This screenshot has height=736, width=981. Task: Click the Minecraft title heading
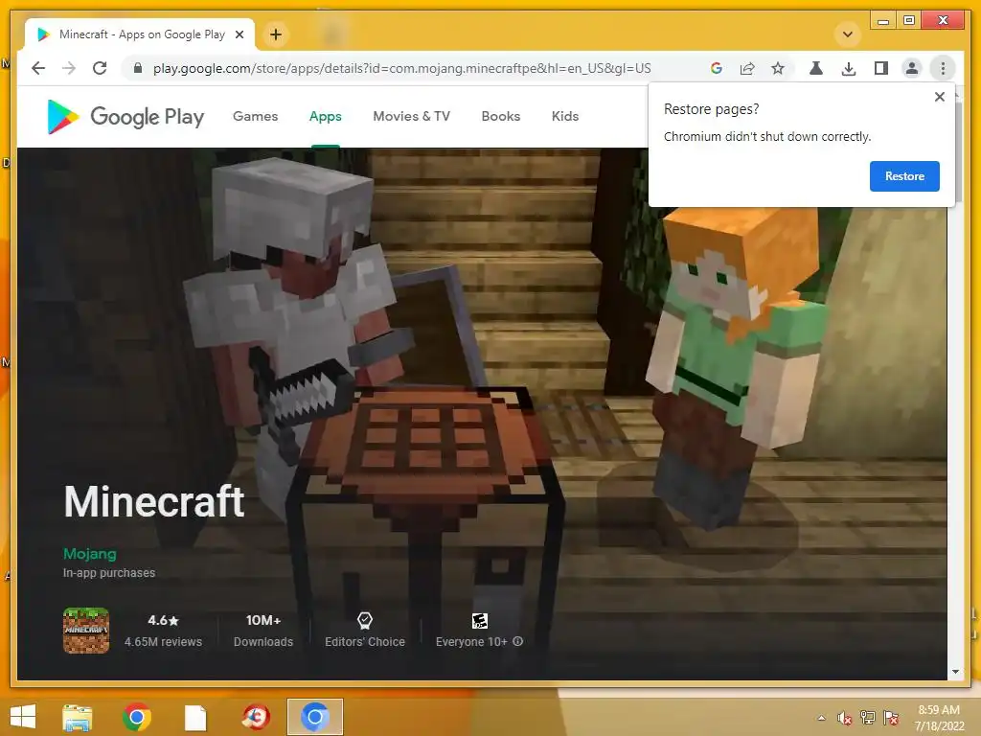pos(154,502)
